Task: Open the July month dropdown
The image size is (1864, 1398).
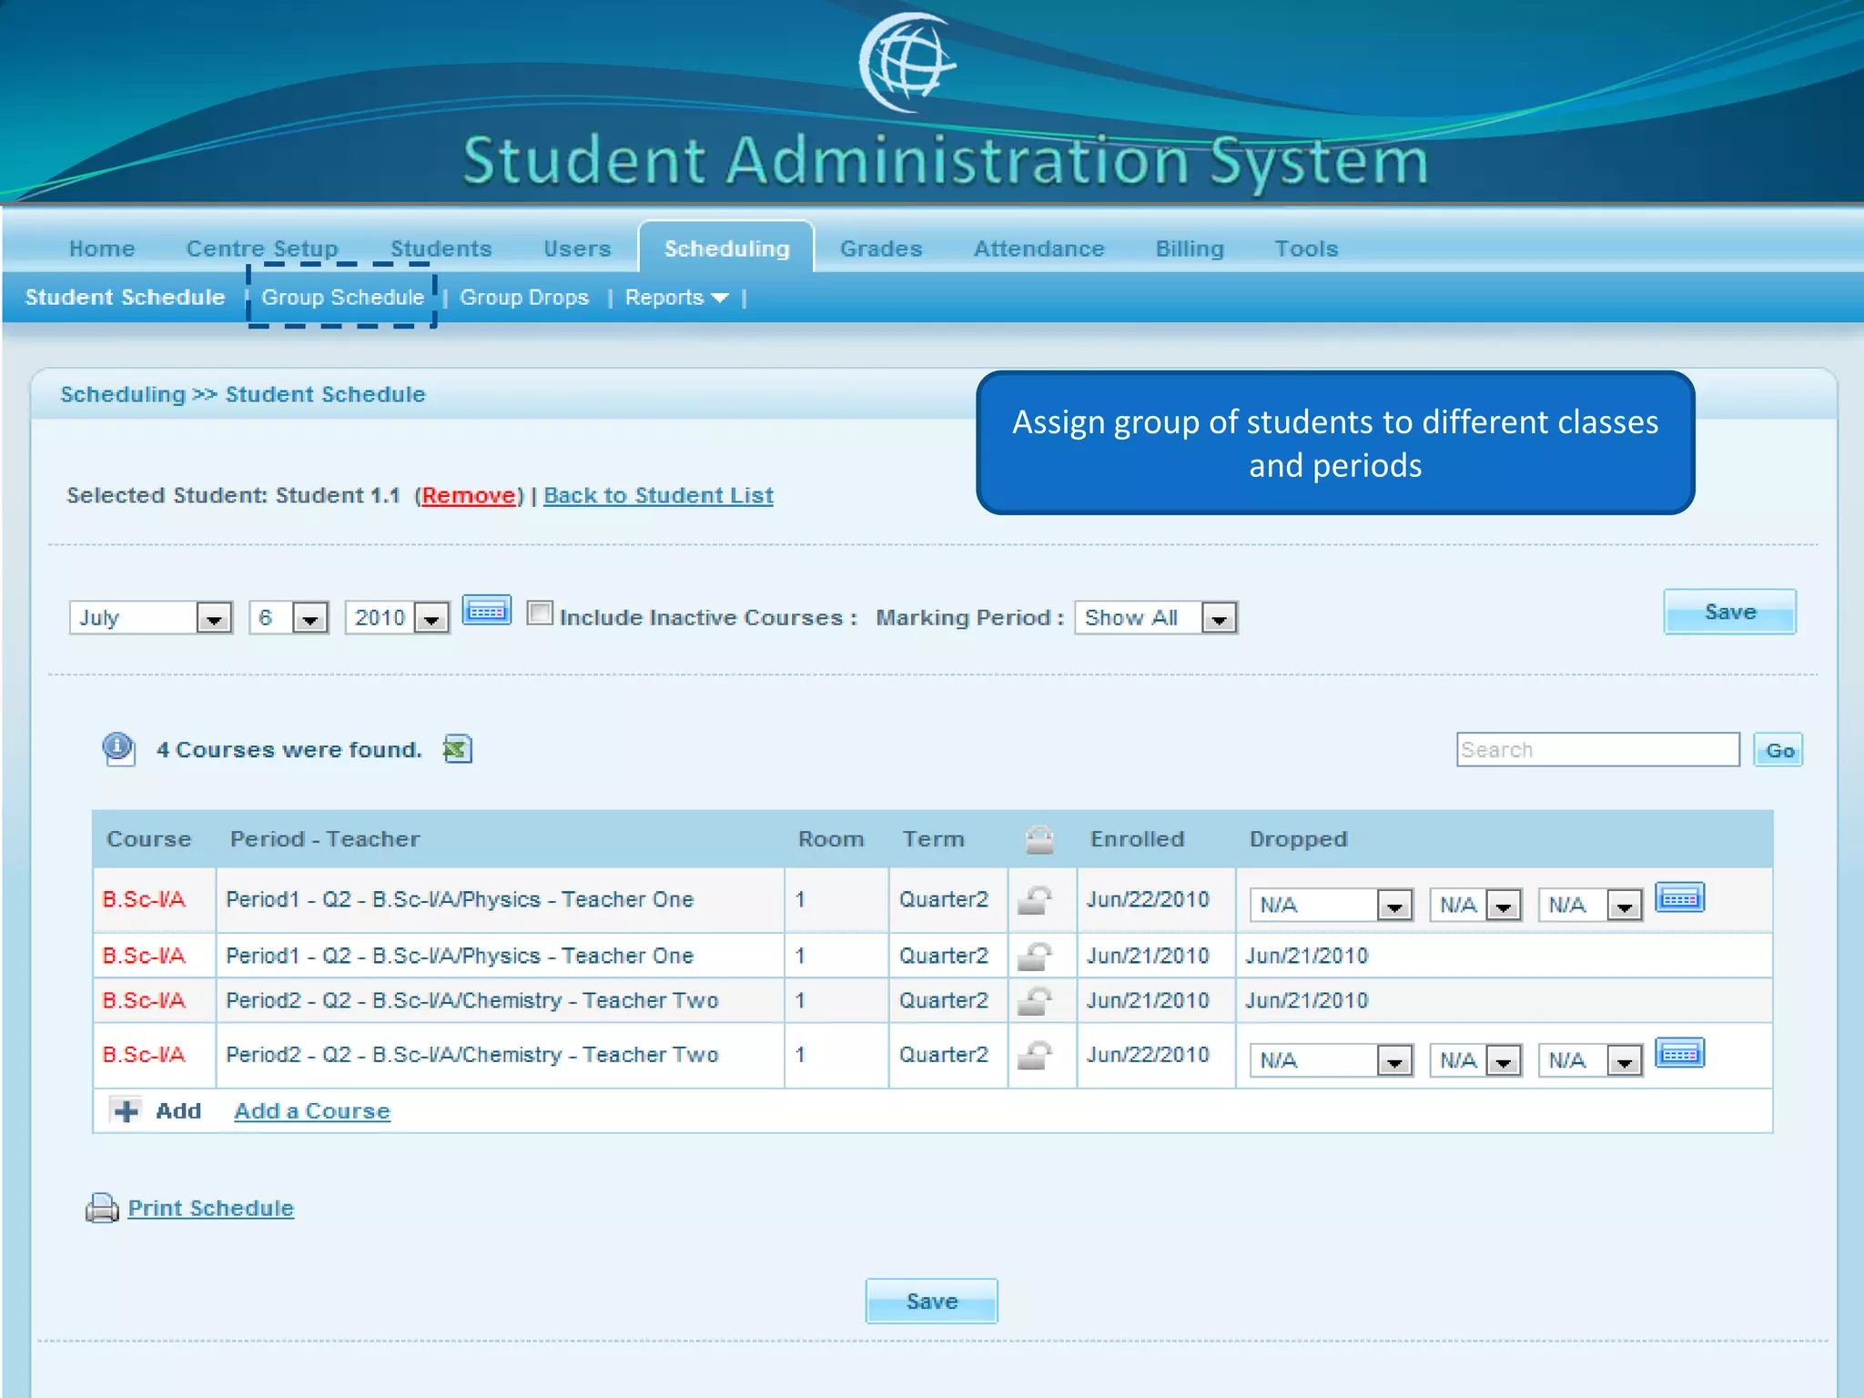Action: [151, 618]
